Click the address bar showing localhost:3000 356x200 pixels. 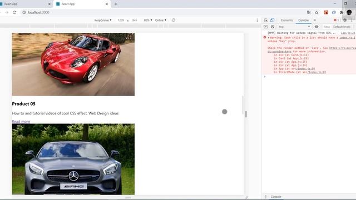159,12
